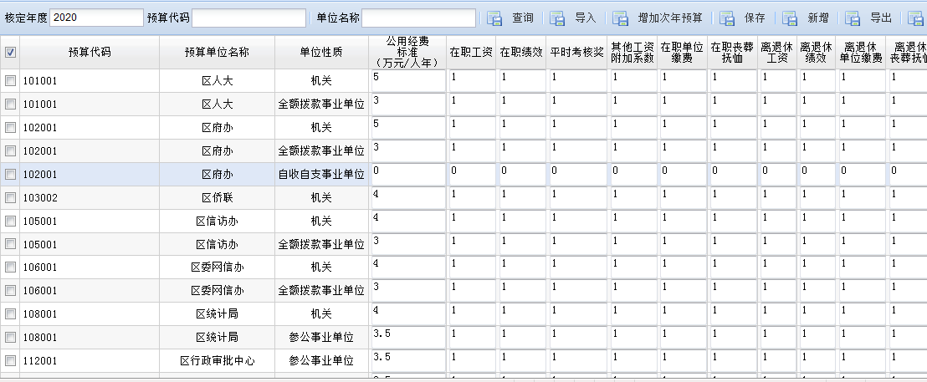Select the 区委网信办 机关 row name cell

(217, 267)
